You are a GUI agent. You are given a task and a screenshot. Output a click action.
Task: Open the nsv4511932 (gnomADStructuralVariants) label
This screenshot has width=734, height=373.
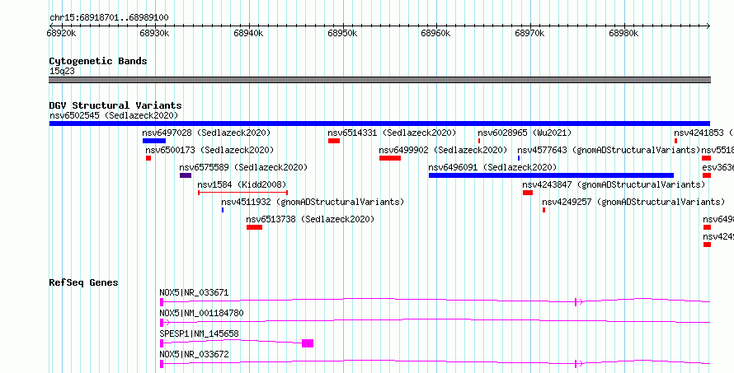(x=313, y=202)
